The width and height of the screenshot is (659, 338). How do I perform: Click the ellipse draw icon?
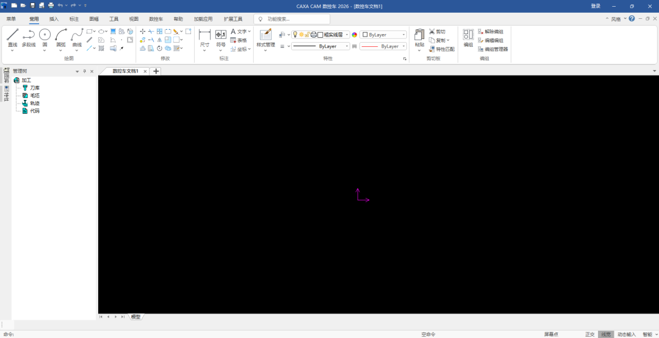pyautogui.click(x=101, y=32)
